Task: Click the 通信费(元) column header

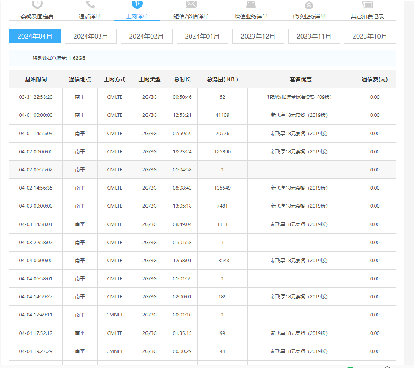Action: pyautogui.click(x=375, y=79)
